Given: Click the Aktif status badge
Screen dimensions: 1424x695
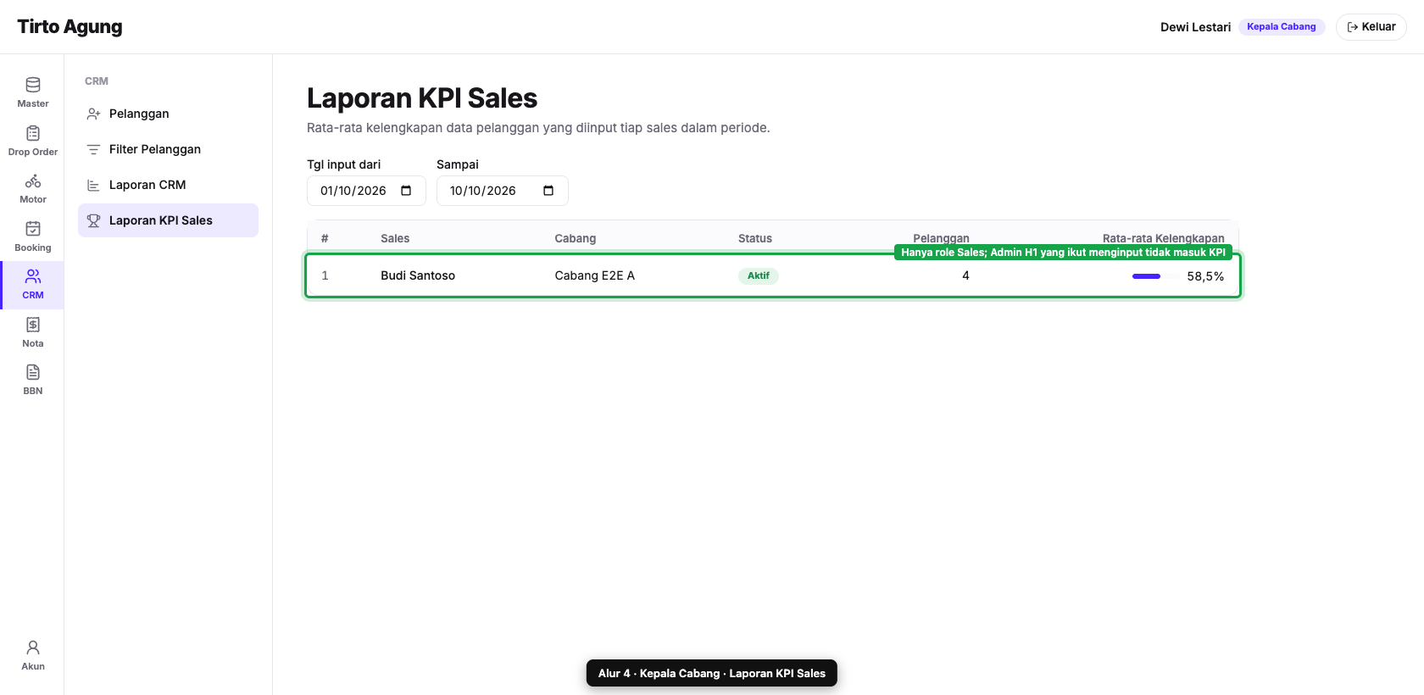Looking at the screenshot, I should point(759,275).
